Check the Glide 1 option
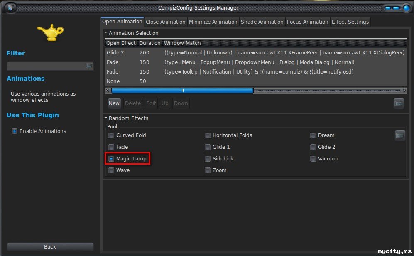This screenshot has width=414, height=256. pos(208,147)
